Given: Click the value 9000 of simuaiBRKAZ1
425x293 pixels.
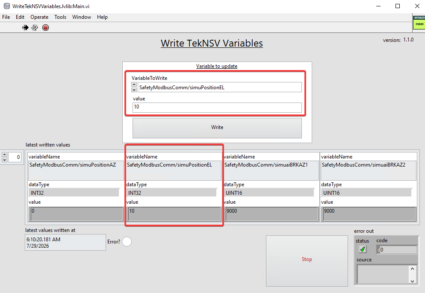Looking at the screenshot, I should pyautogui.click(x=271, y=214).
